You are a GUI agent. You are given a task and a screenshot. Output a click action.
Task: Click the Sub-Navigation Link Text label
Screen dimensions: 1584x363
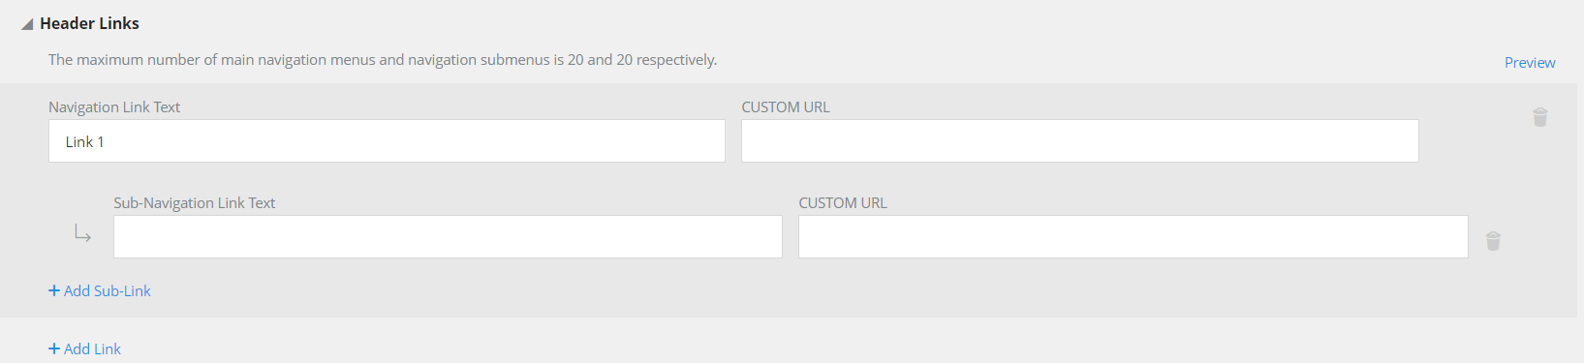[195, 203]
